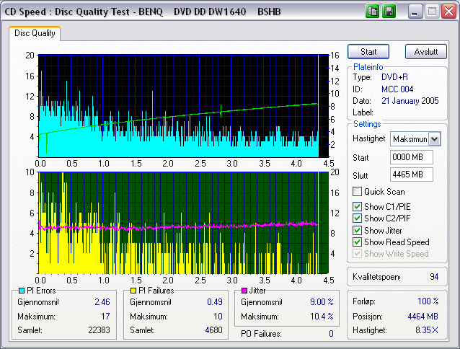Turn off Show Read Speed
460x349 pixels.
[x=357, y=242]
